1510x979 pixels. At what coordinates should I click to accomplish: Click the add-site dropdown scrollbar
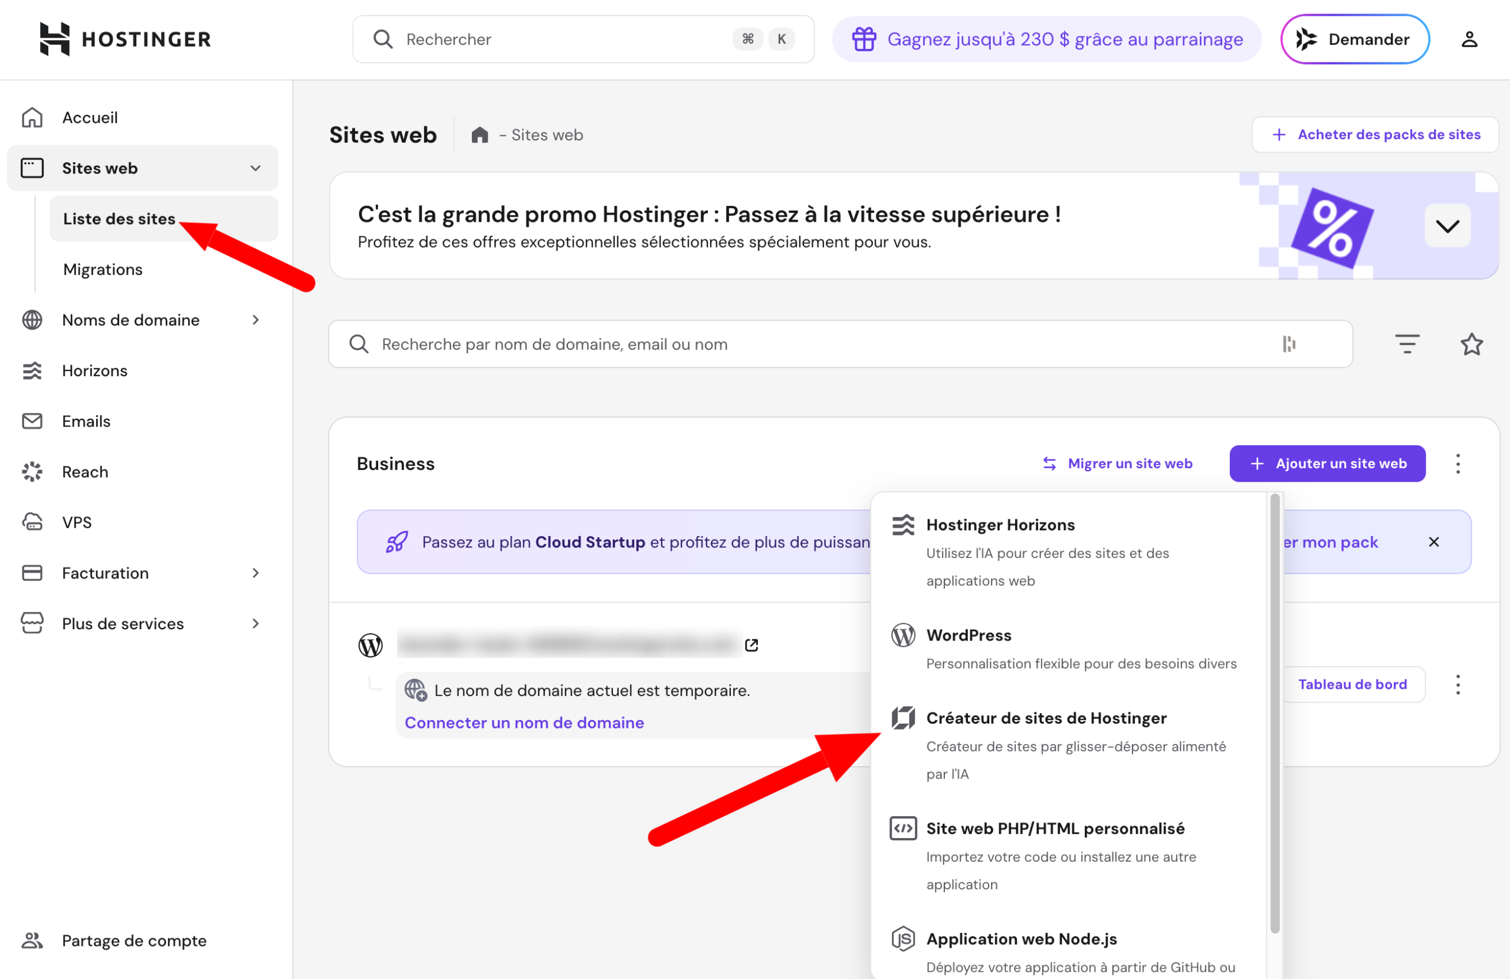(x=1275, y=714)
